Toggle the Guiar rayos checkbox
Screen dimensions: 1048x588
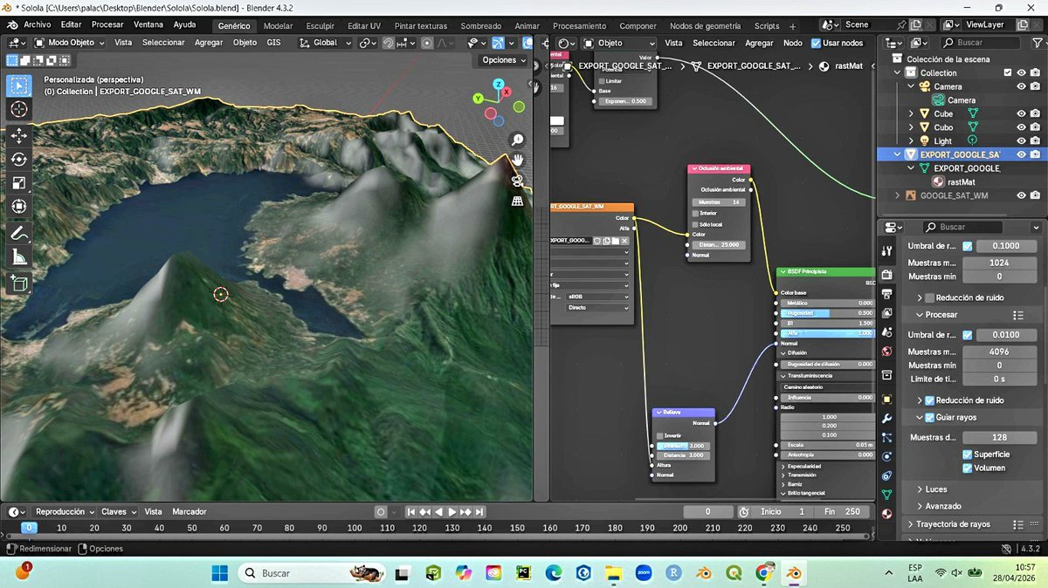pyautogui.click(x=929, y=417)
